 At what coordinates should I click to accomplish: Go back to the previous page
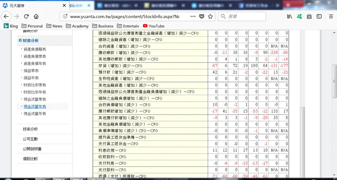pos(6,16)
